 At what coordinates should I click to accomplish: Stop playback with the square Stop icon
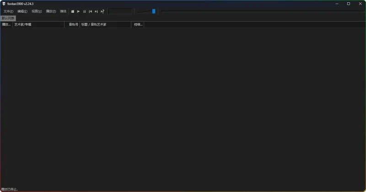(73, 11)
